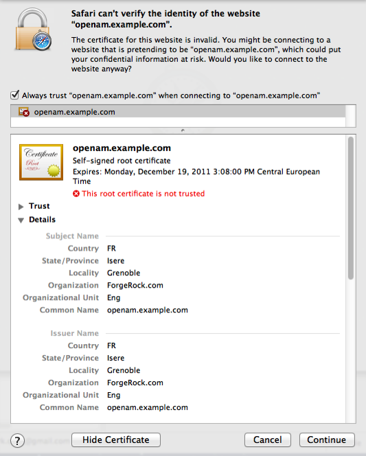Click the bold openam.example.com certificate title
Screen dimensions: 366x456
point(122,148)
